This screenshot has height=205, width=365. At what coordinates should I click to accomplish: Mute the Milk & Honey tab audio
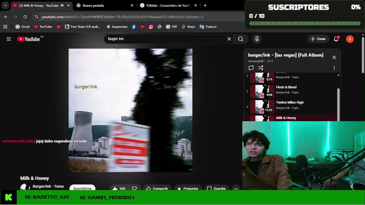point(62,5)
